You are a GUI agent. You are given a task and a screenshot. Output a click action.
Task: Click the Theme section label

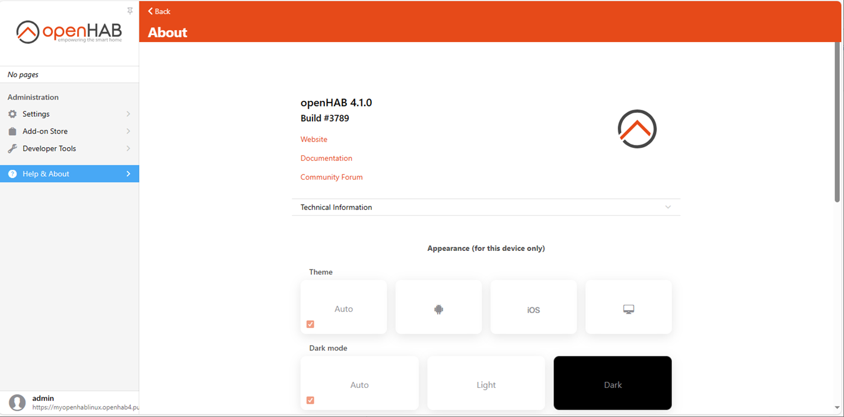[321, 272]
